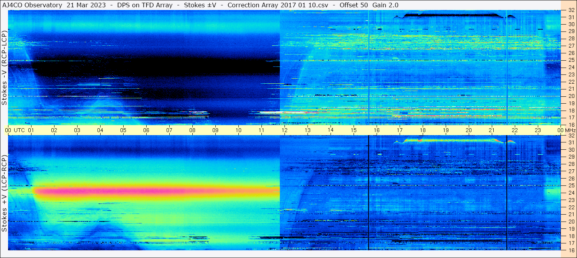Choose the hour-23 UTC tick on the time axis
The height and width of the screenshot is (258, 577).
click(538, 130)
